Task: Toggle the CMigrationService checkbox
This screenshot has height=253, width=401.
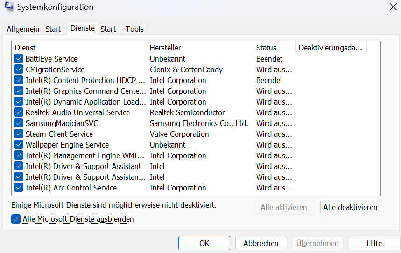Action: [x=19, y=70]
